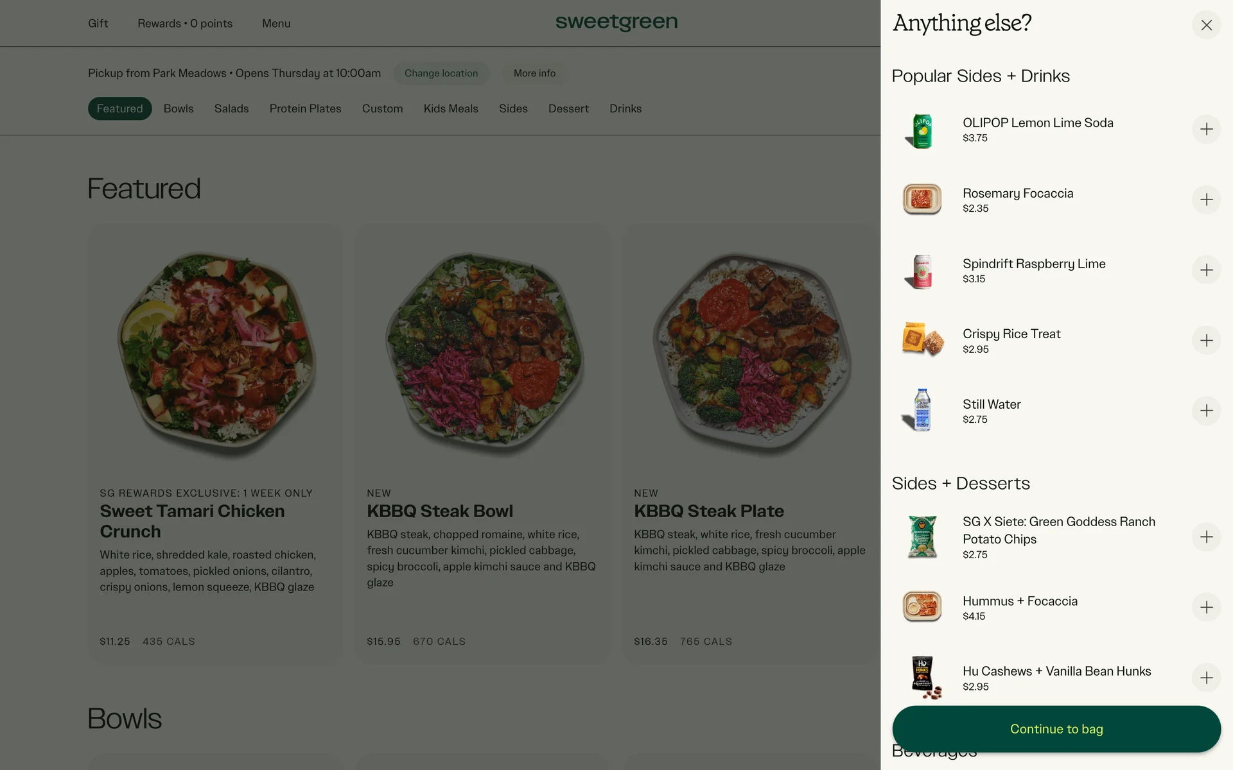The height and width of the screenshot is (770, 1233).
Task: Select the Bowls category tab
Action: (179, 108)
